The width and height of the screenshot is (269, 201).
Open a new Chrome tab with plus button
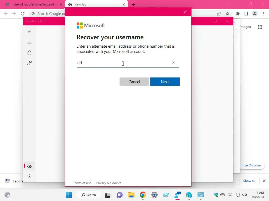pyautogui.click(x=134, y=4)
